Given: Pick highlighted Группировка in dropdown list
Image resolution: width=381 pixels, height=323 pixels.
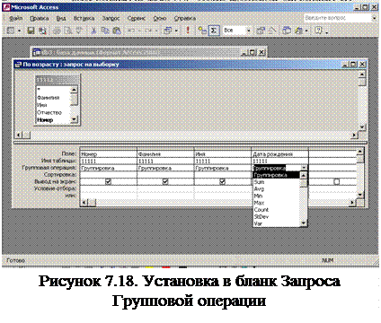Looking at the screenshot, I should [x=276, y=175].
